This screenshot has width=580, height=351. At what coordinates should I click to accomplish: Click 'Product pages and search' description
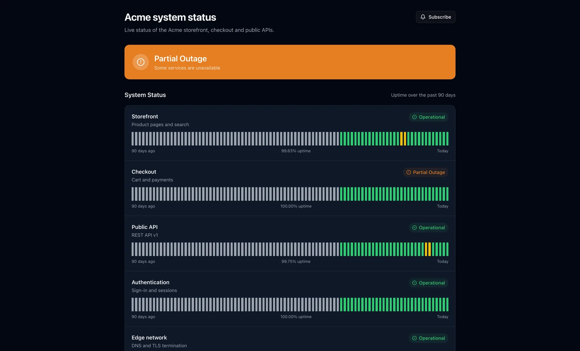[x=160, y=125]
